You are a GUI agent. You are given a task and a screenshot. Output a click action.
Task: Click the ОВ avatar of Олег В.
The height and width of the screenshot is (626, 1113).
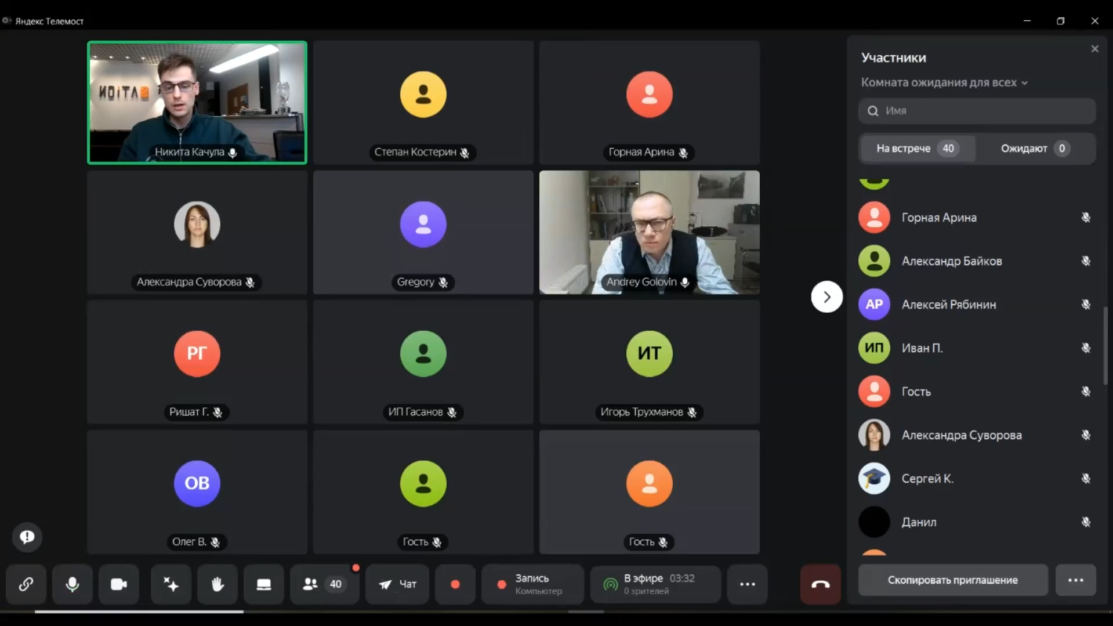pyautogui.click(x=197, y=484)
